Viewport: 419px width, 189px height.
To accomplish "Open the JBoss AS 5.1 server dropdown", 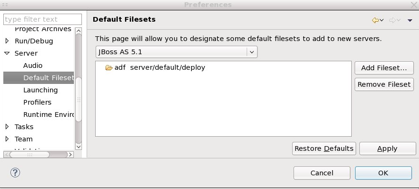I will tap(252, 51).
